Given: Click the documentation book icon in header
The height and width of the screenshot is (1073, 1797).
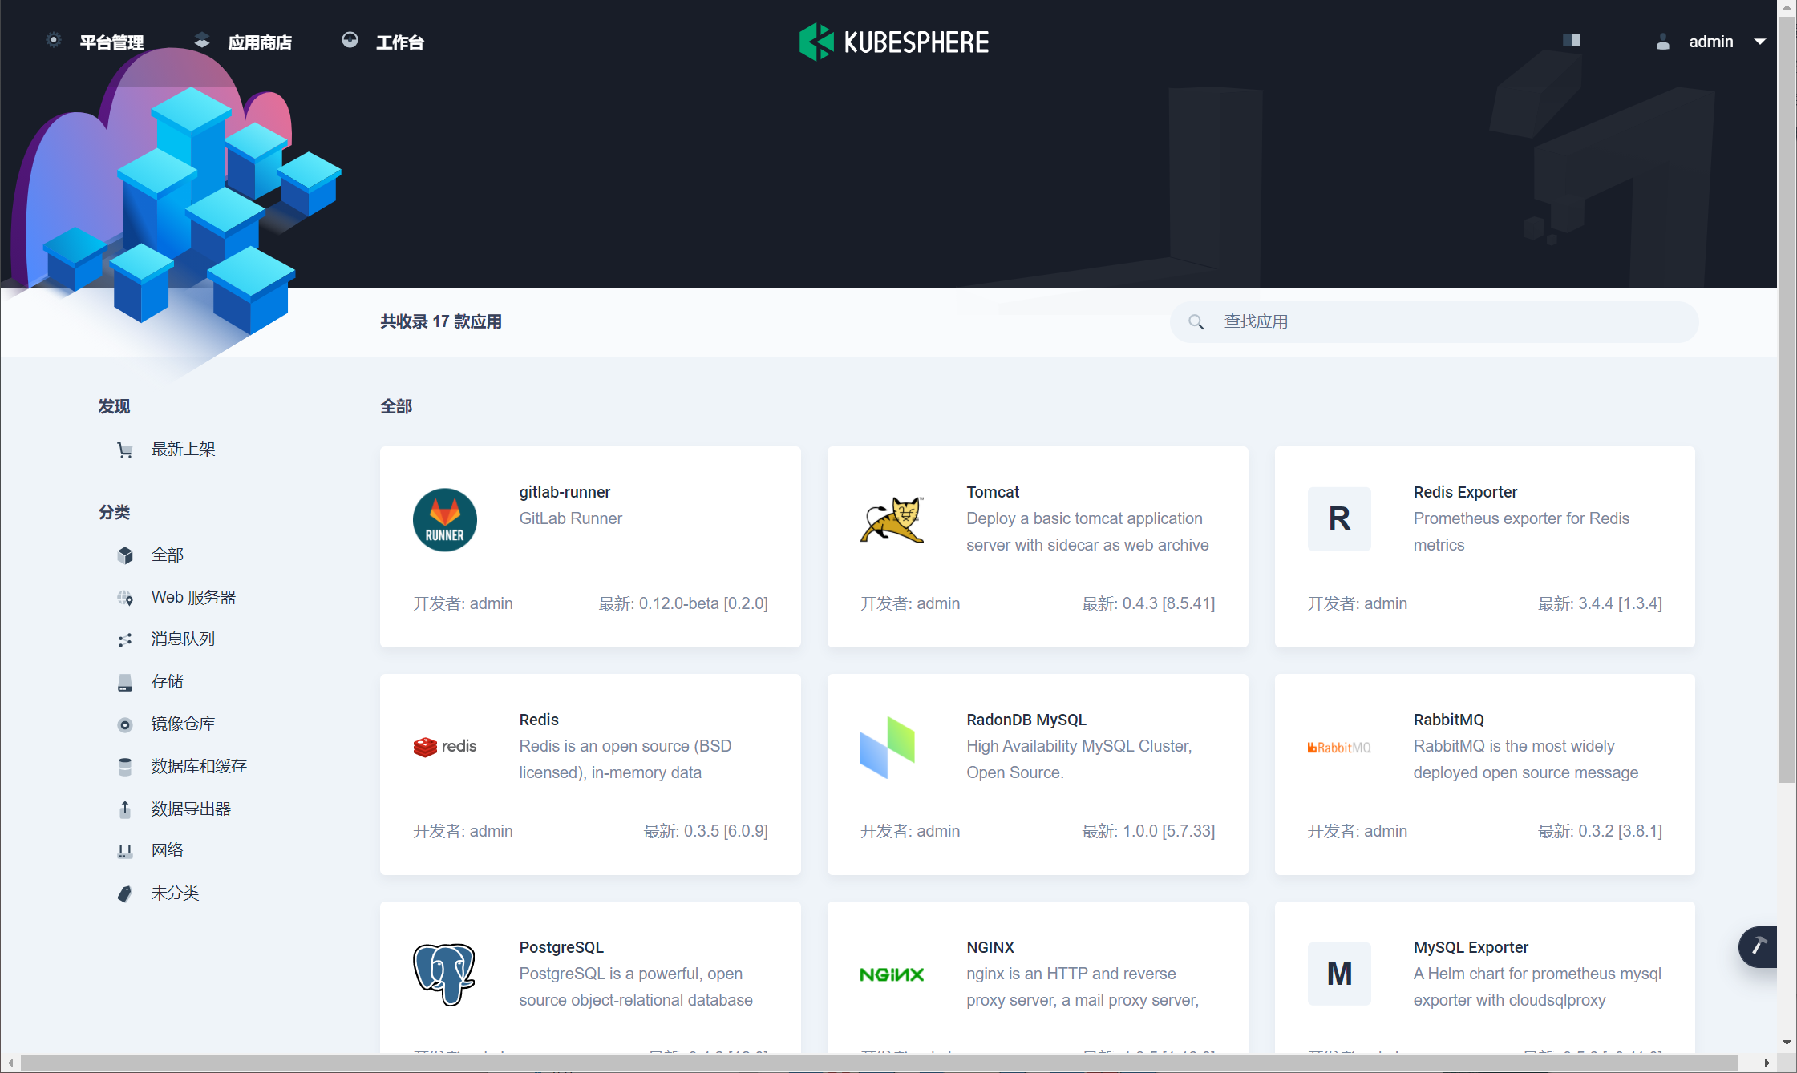Looking at the screenshot, I should coord(1572,41).
